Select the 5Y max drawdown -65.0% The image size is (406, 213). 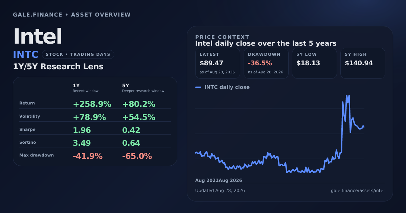[x=137, y=156]
